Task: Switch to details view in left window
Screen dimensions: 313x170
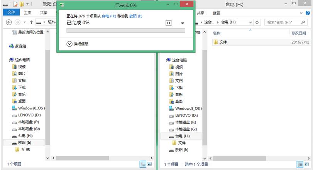Action: (143, 164)
